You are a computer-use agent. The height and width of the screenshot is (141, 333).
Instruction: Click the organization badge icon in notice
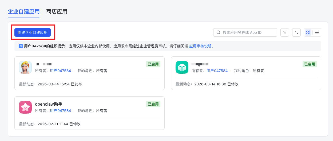(21, 46)
